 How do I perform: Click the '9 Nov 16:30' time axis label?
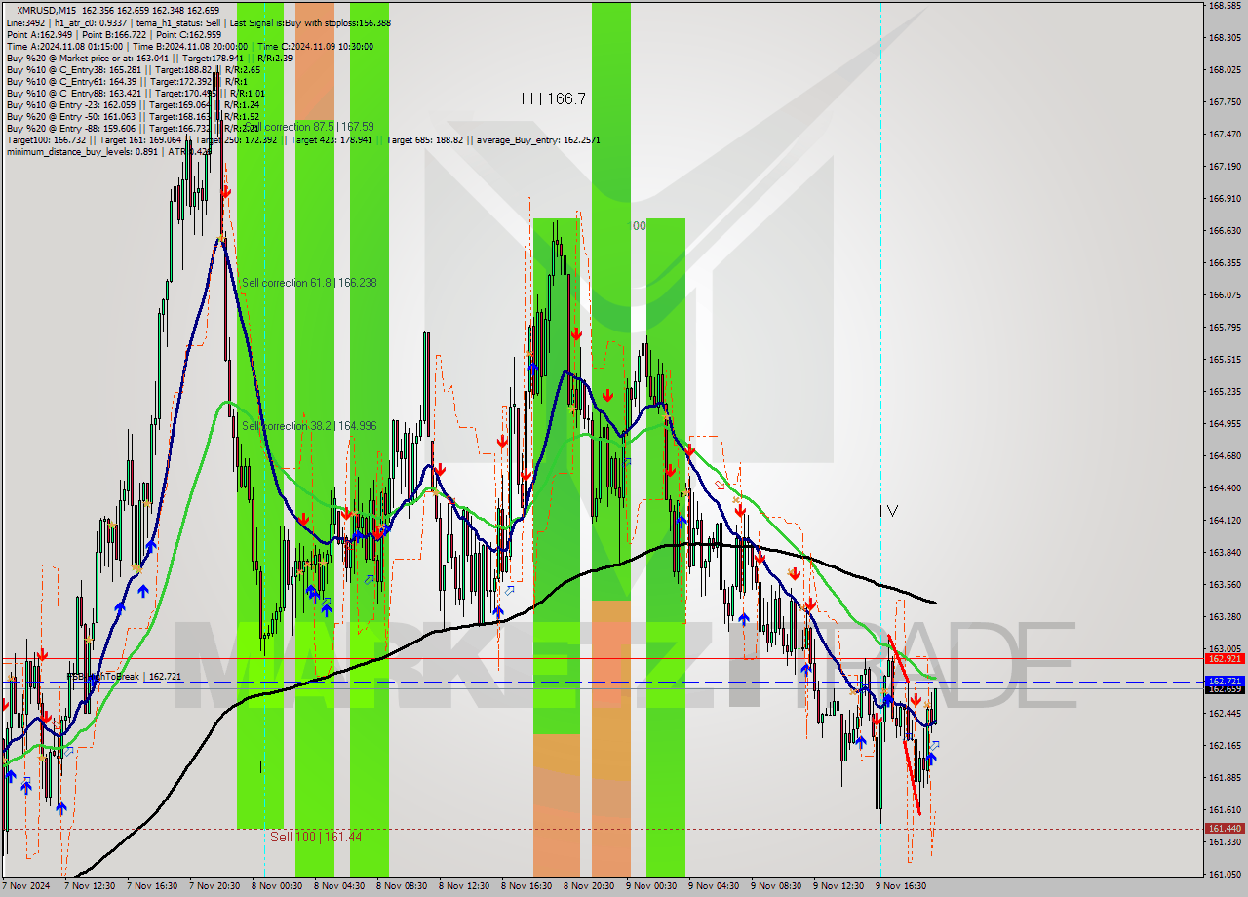[901, 887]
